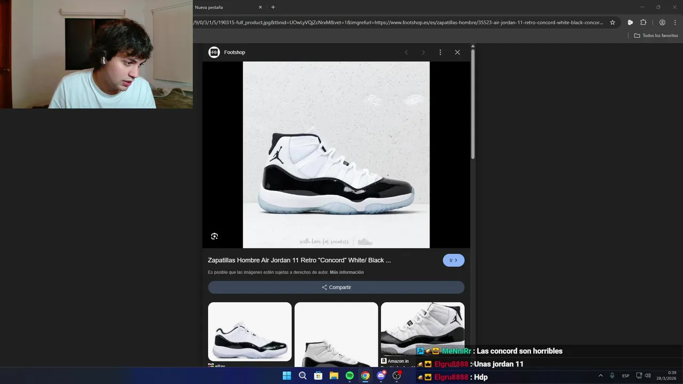Image resolution: width=683 pixels, height=384 pixels.
Task: Open the Más información link
Action: click(x=347, y=273)
